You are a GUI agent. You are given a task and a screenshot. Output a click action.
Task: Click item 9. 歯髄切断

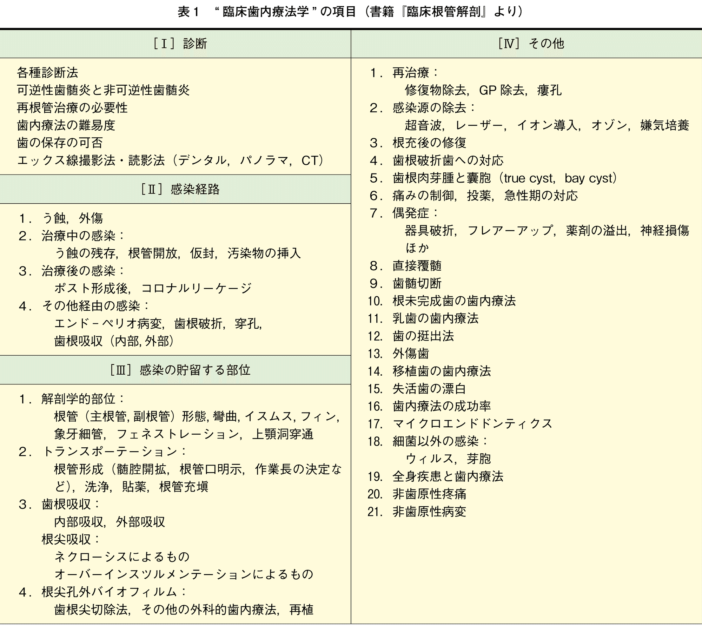[x=405, y=283]
